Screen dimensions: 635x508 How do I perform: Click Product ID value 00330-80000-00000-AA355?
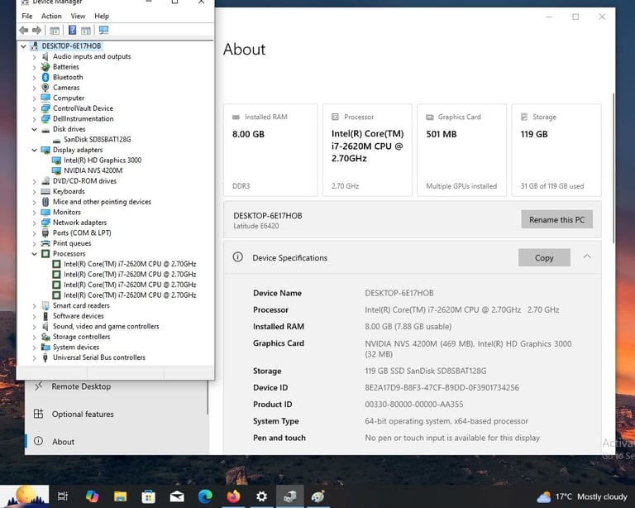point(414,405)
